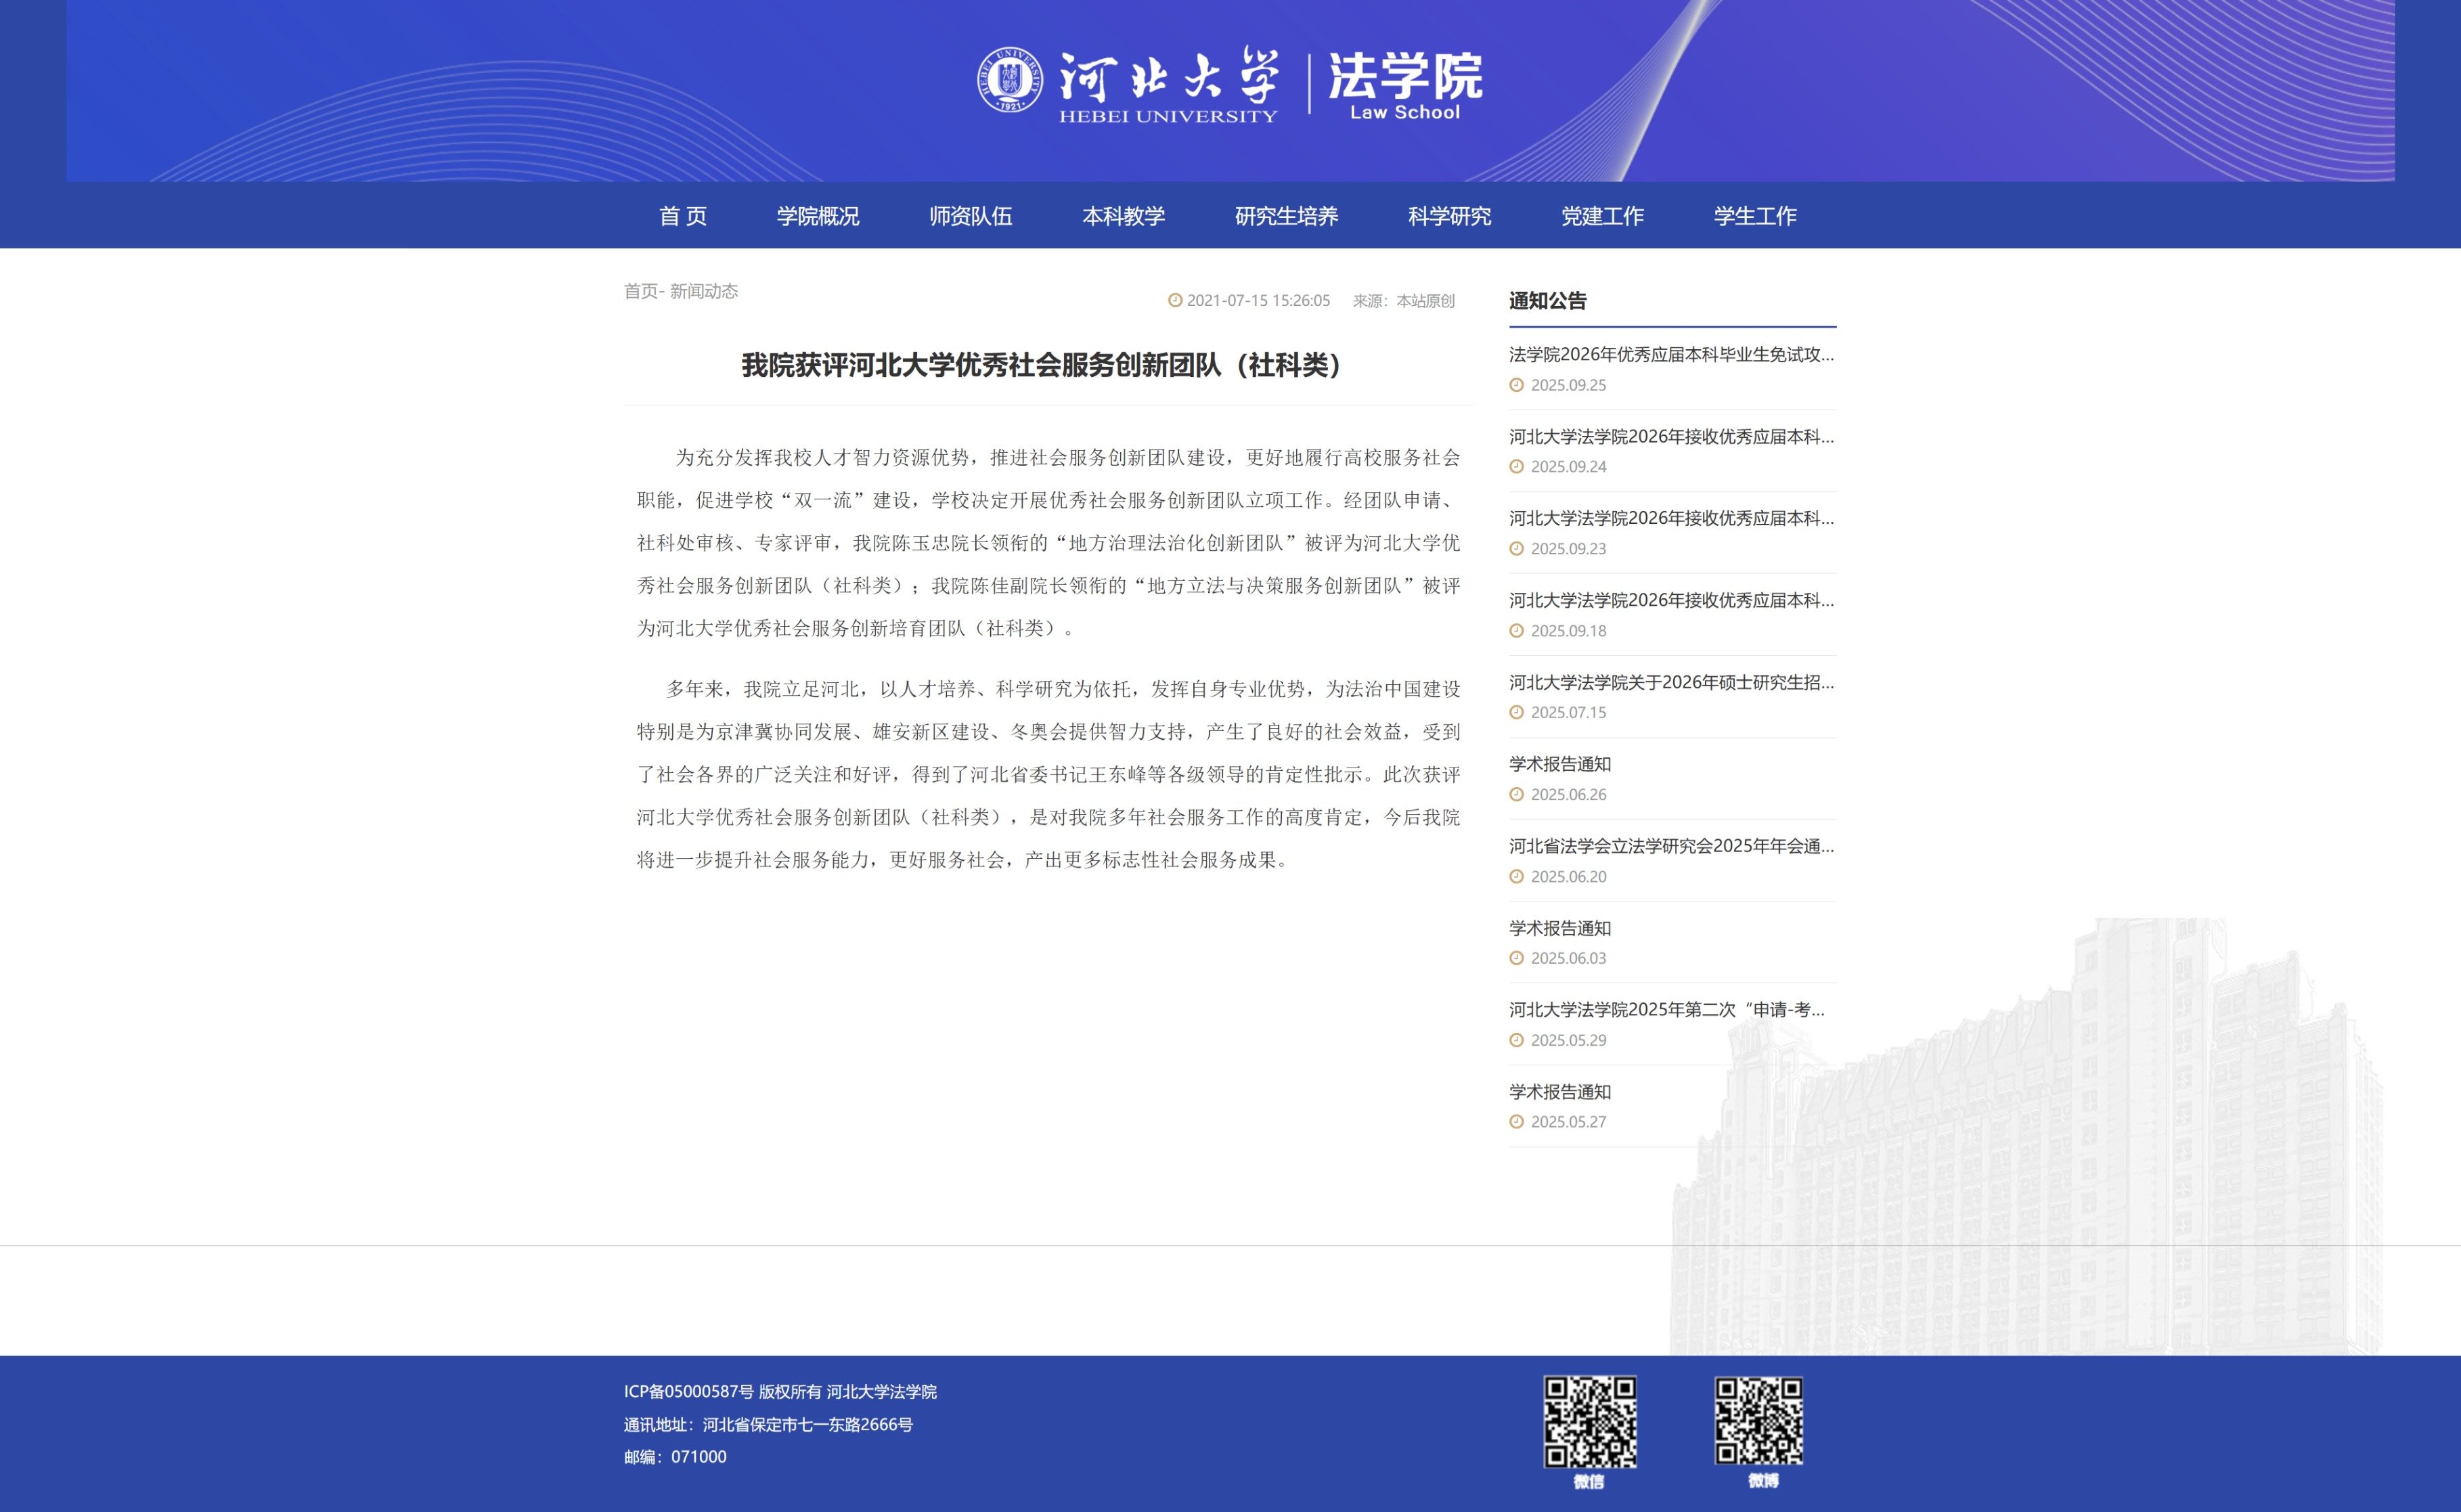Open the 研究生培养 navigation menu
Image resolution: width=2461 pixels, height=1512 pixels.
click(1286, 216)
